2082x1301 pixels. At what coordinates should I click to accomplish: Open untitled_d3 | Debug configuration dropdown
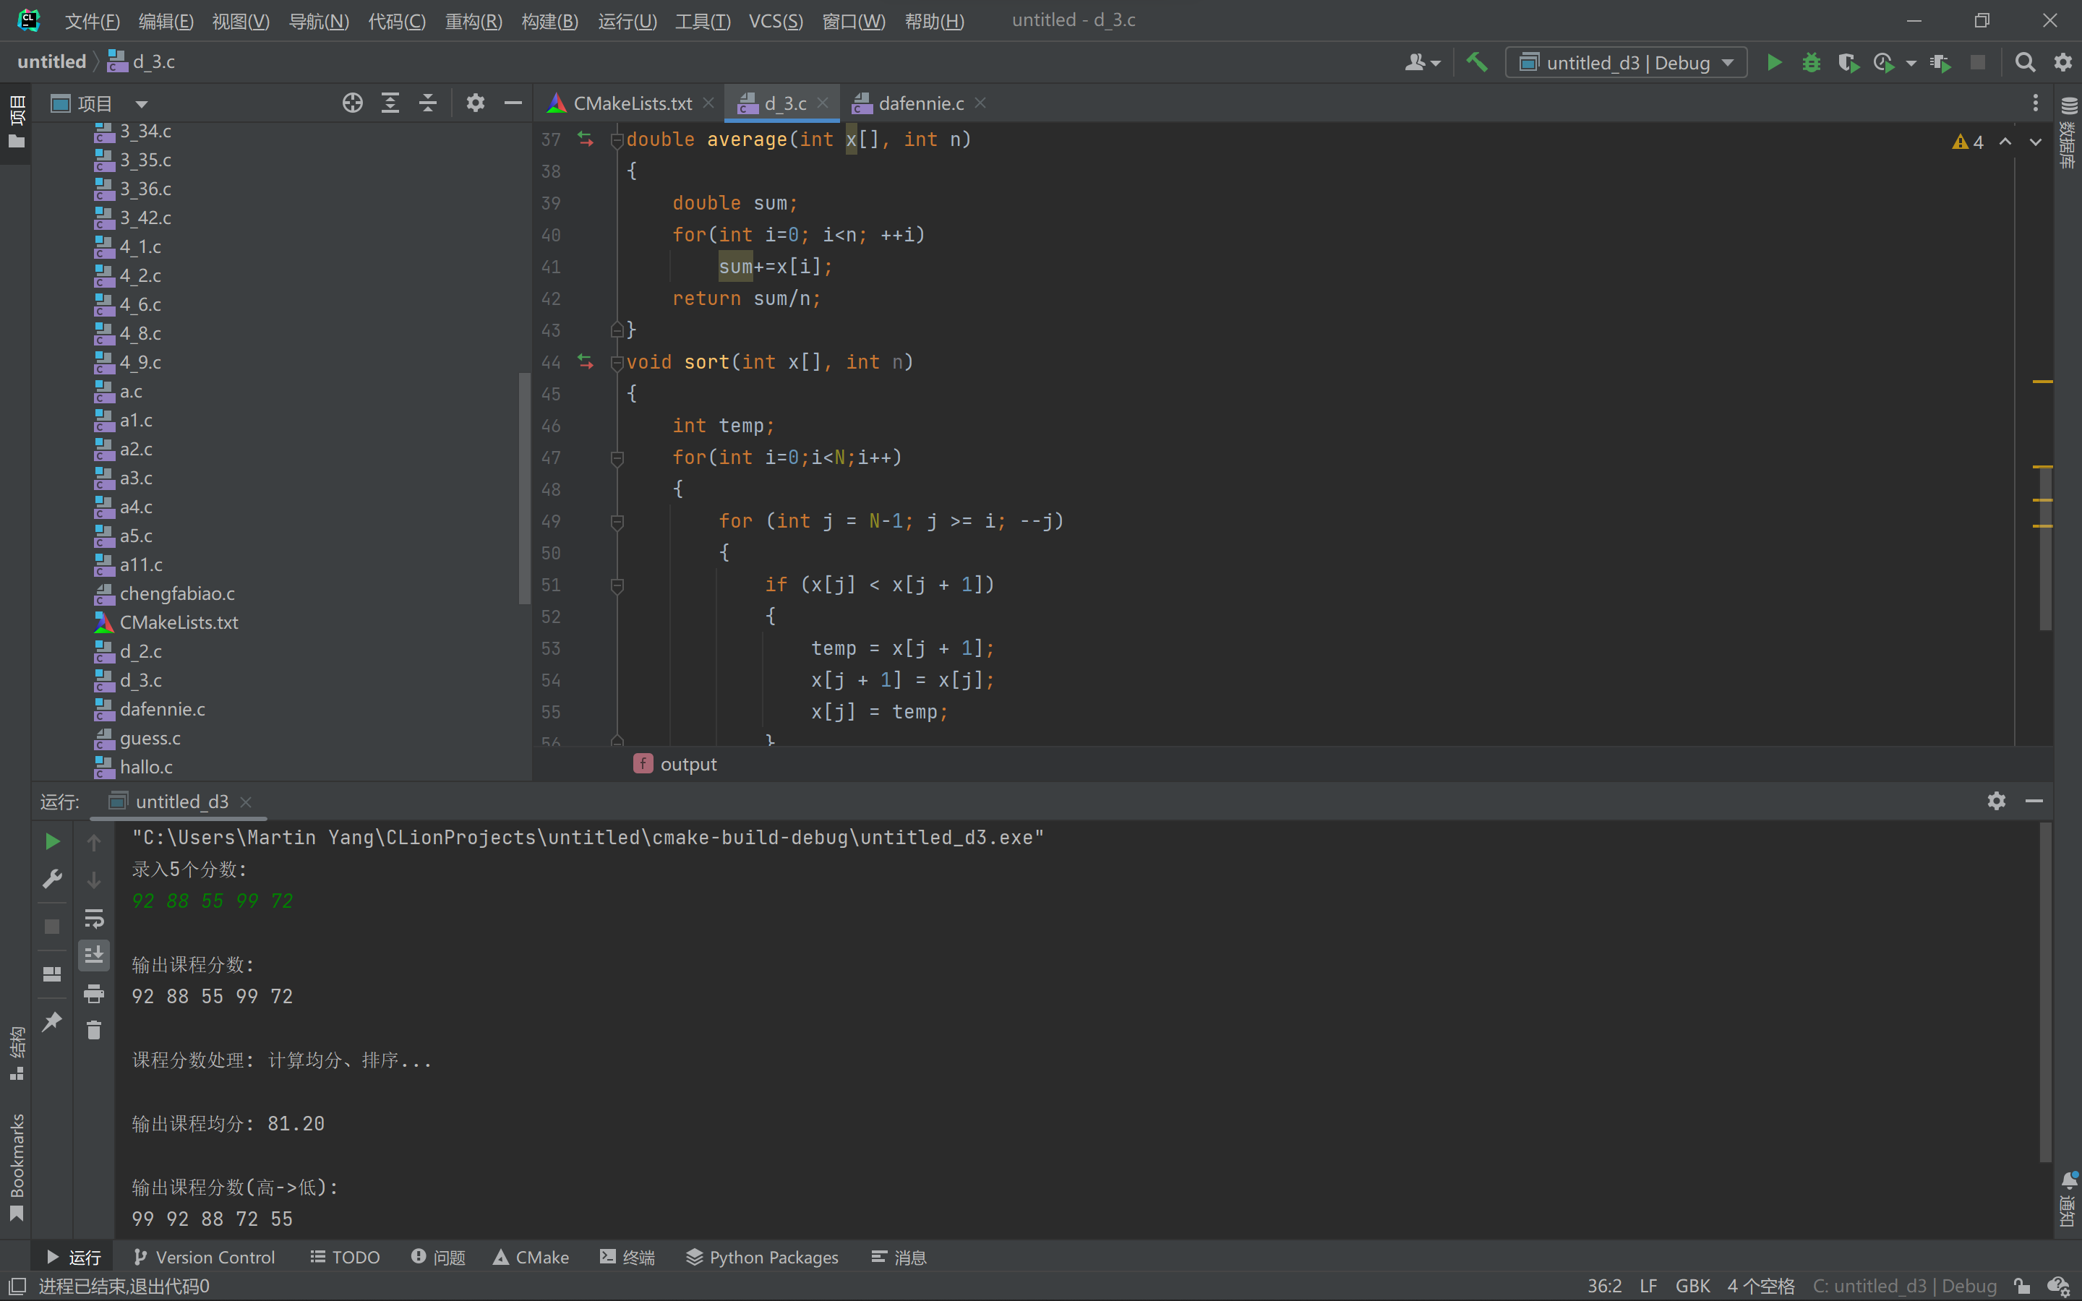[x=1625, y=62]
